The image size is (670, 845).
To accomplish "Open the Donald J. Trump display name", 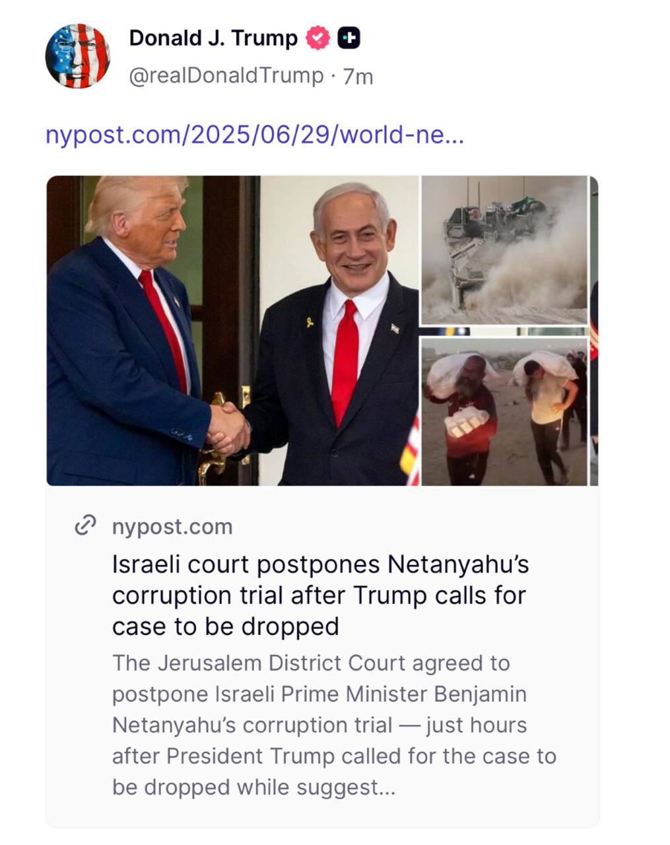I will pos(213,38).
